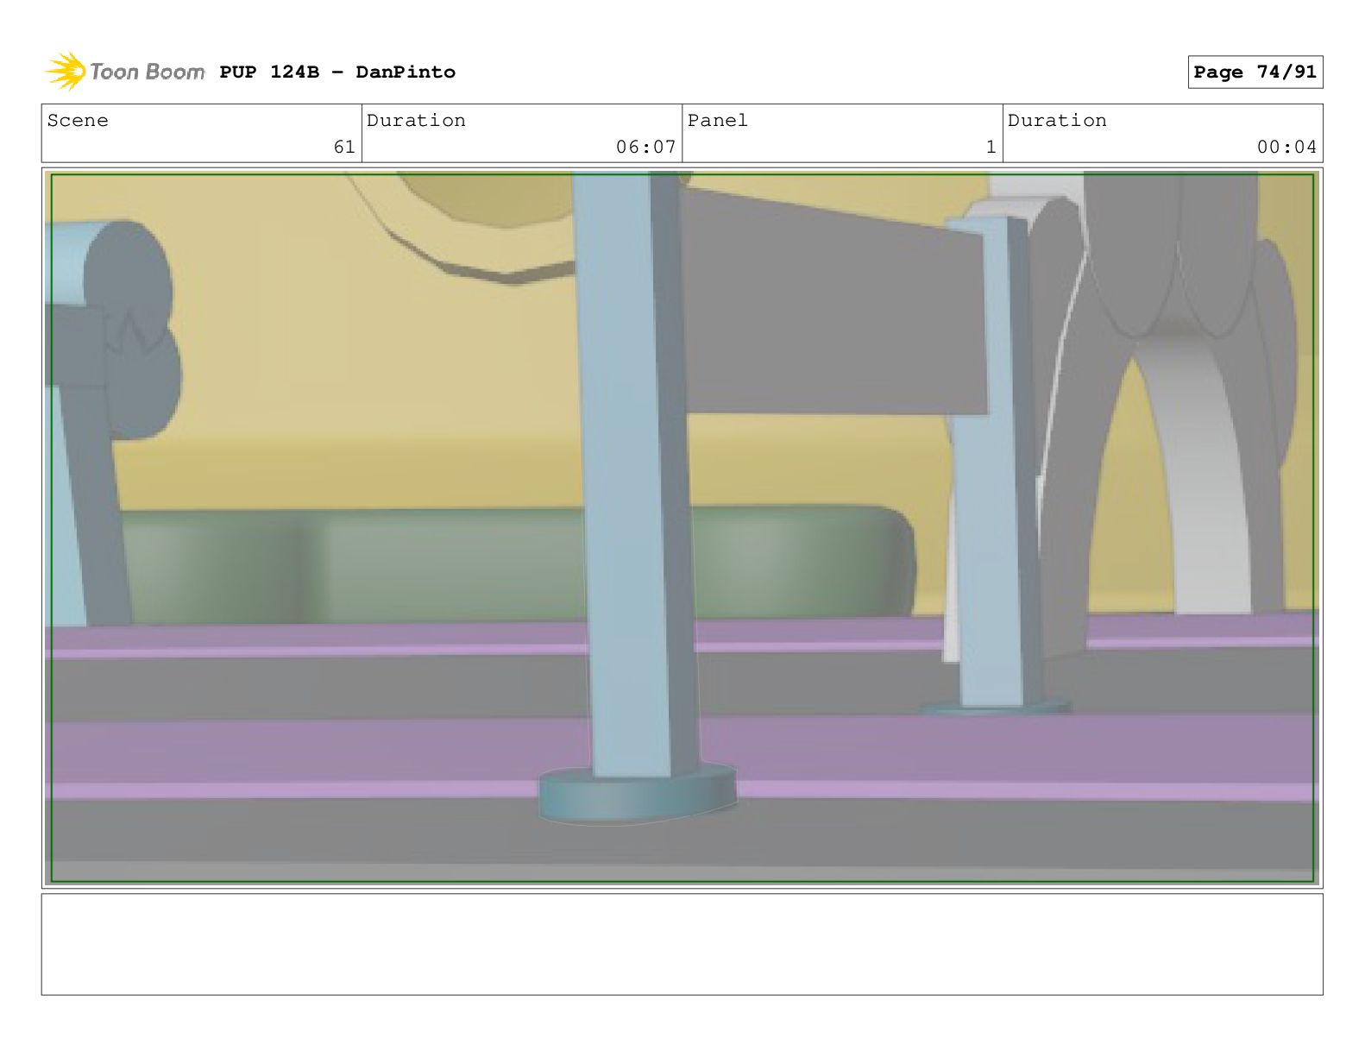Select the panel duration value 00:04
The width and height of the screenshot is (1365, 1057).
point(1286,148)
